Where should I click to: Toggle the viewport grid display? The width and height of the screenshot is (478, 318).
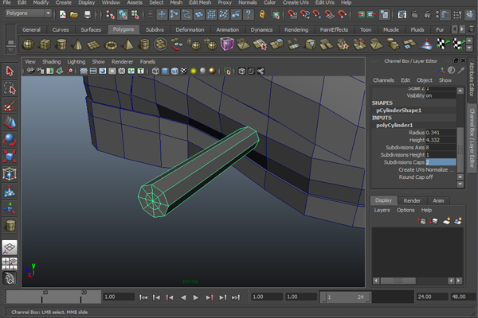click(83, 71)
